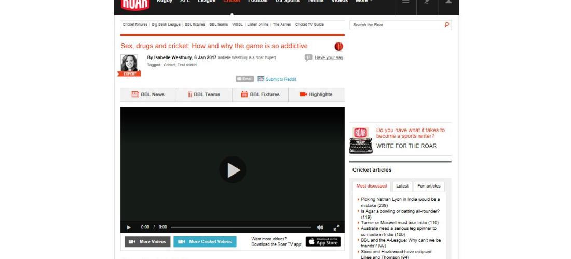Switch to the Fan articles tab

point(429,186)
